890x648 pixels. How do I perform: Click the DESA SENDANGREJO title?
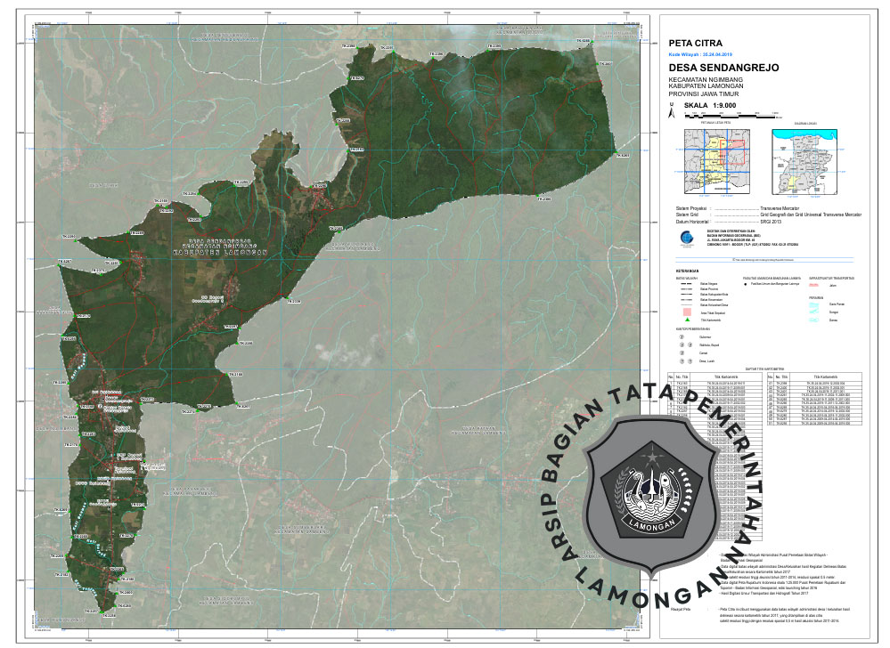click(x=723, y=68)
